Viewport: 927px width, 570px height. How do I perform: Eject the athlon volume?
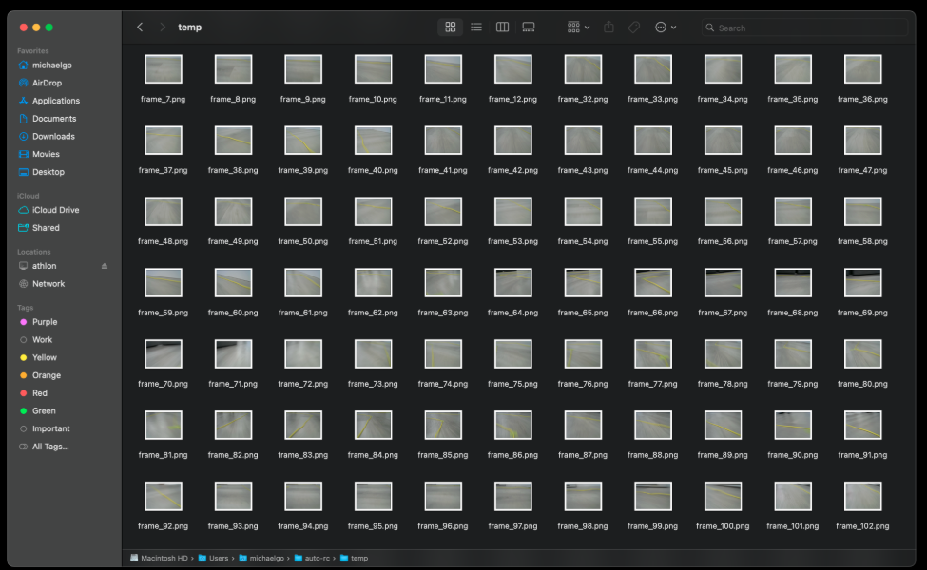pos(105,266)
